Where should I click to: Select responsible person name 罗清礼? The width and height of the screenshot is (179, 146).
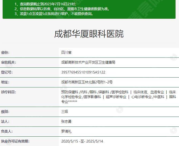coord(66,131)
